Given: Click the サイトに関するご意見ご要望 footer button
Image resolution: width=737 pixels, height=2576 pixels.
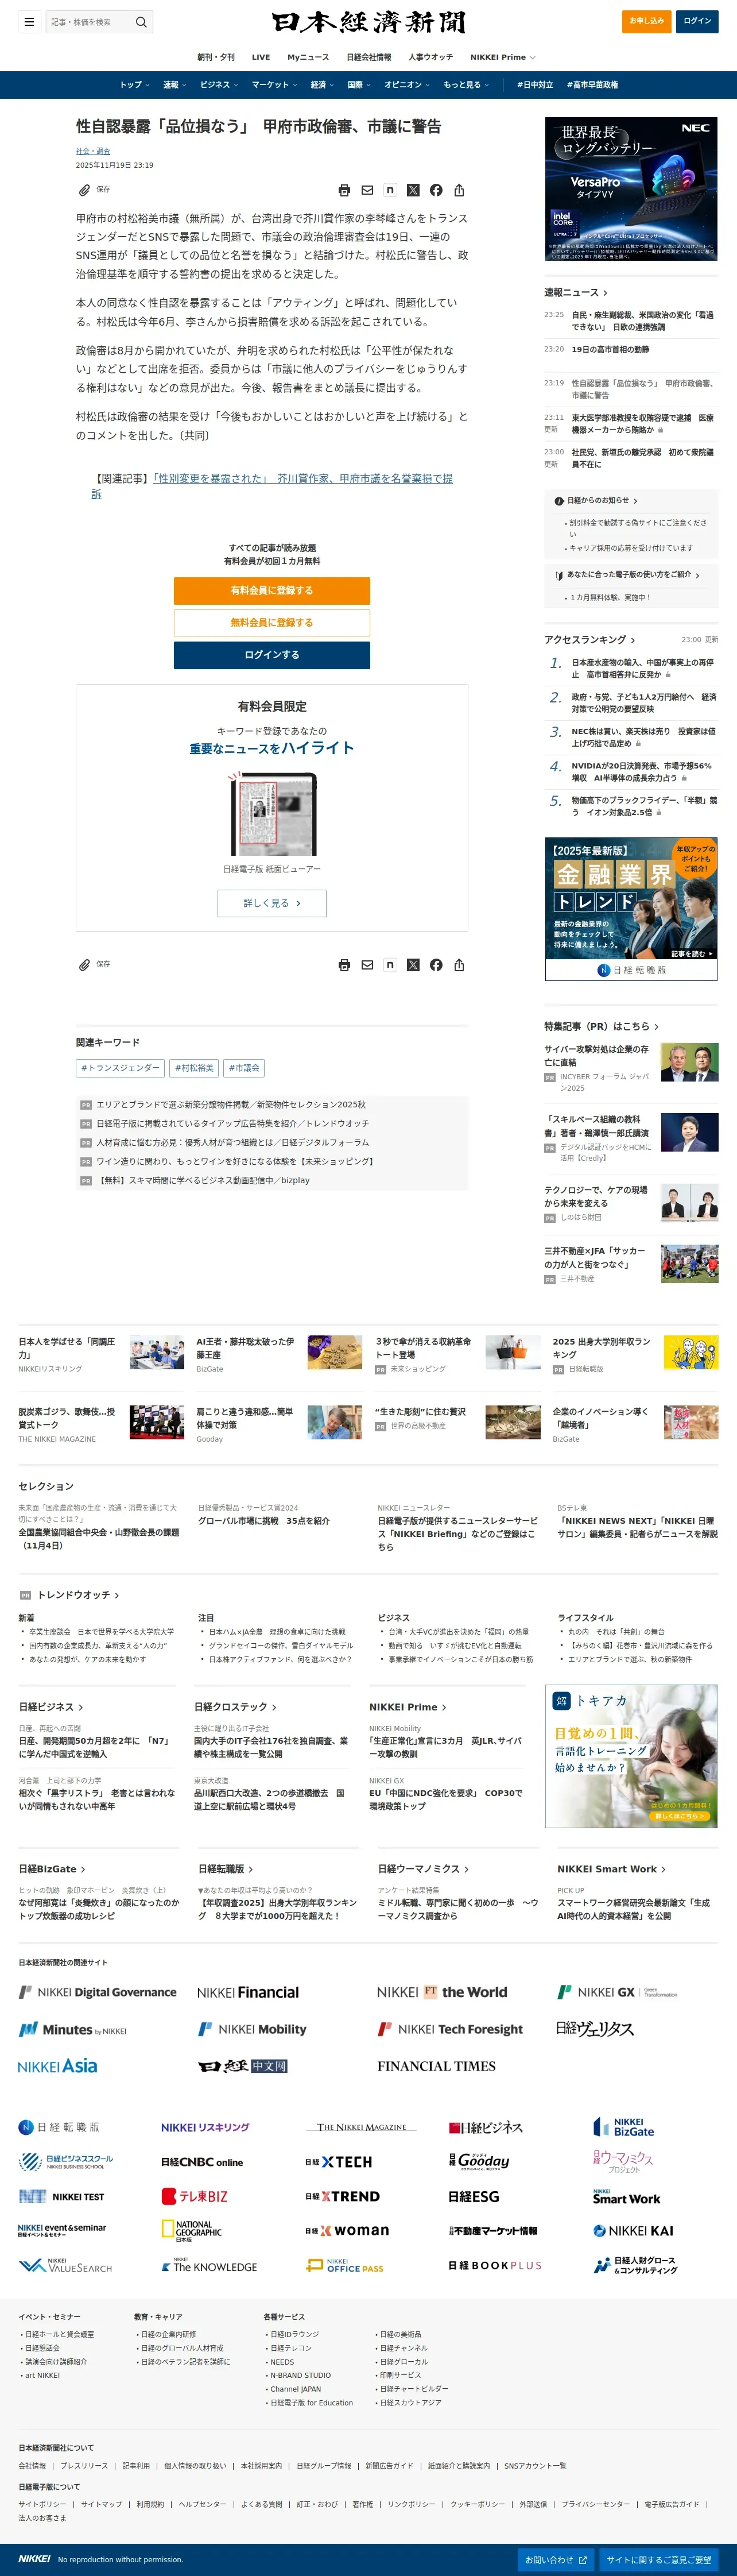Looking at the screenshot, I should tap(659, 2560).
